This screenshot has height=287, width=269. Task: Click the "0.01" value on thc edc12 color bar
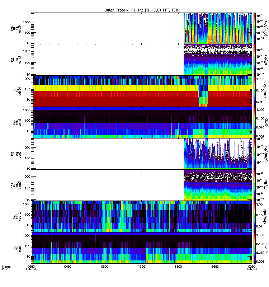pos(259,226)
